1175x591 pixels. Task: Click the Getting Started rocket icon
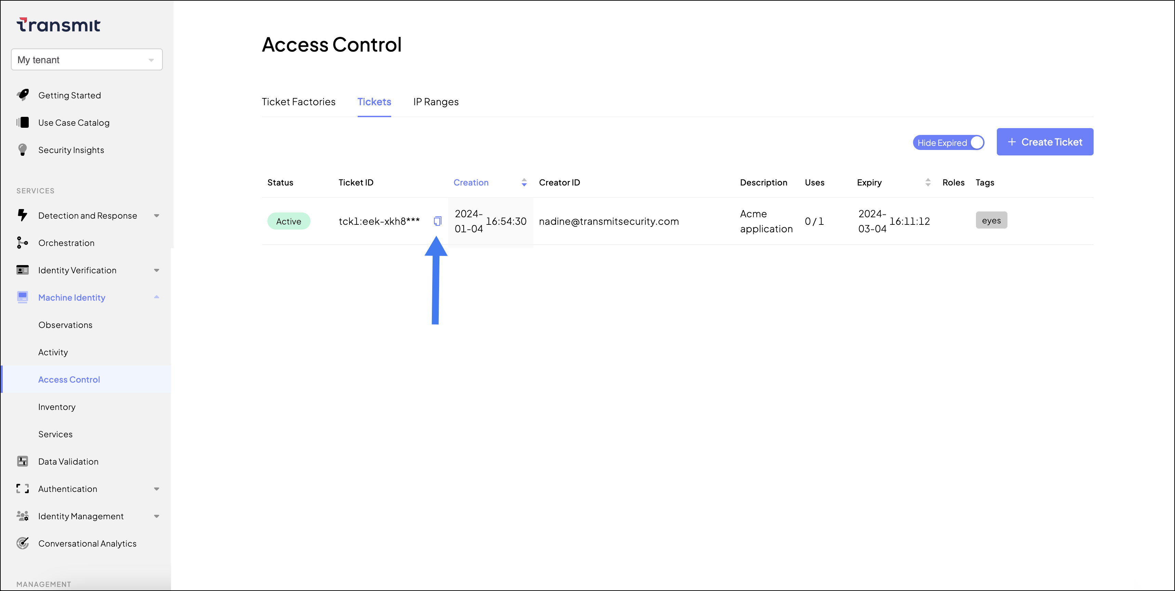pyautogui.click(x=23, y=95)
